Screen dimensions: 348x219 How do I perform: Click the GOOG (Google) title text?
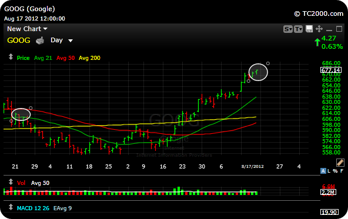pyautogui.click(x=29, y=9)
